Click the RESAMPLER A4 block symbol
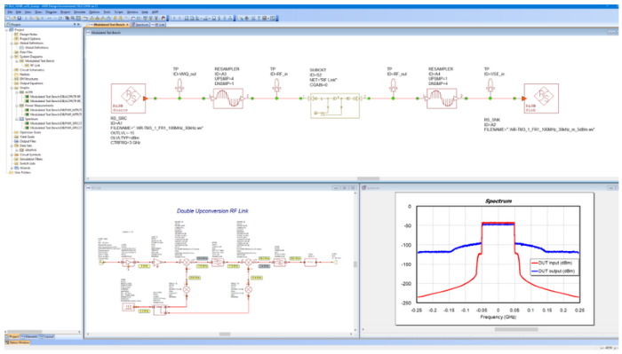The height and width of the screenshot is (354, 622). (442, 98)
